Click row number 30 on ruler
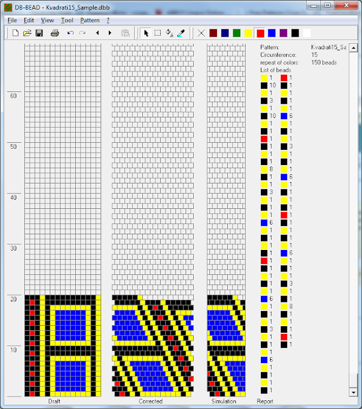Image resolution: width=362 pixels, height=409 pixels. (x=14, y=248)
